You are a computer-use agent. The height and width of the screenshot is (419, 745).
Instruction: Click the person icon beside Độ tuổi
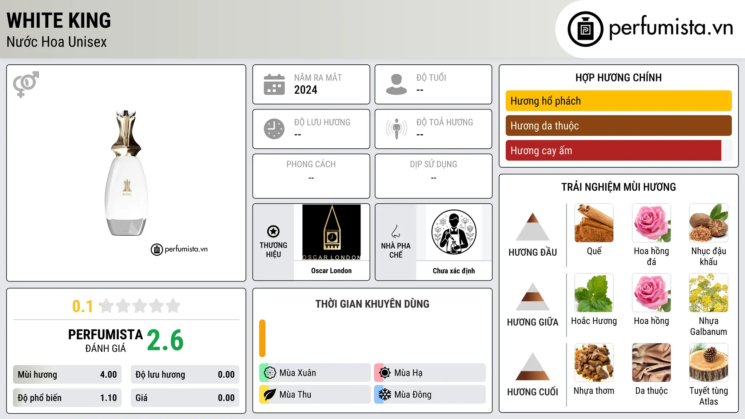tap(396, 84)
